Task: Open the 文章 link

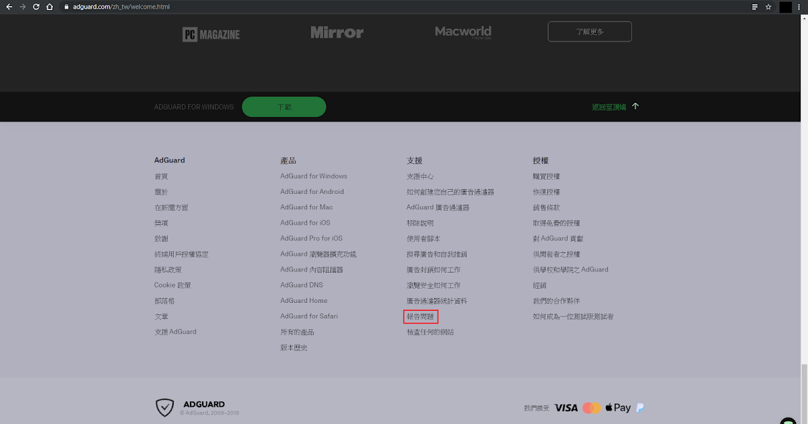Action: pyautogui.click(x=161, y=316)
